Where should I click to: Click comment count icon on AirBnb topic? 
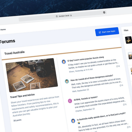[x=124, y=104]
